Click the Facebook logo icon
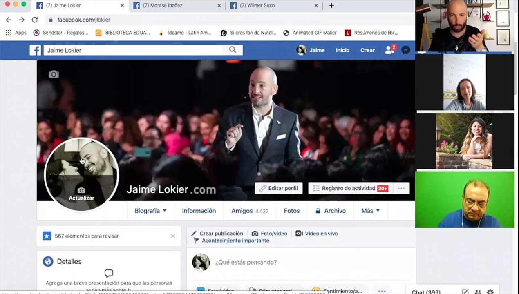The image size is (519, 294). pyautogui.click(x=35, y=50)
